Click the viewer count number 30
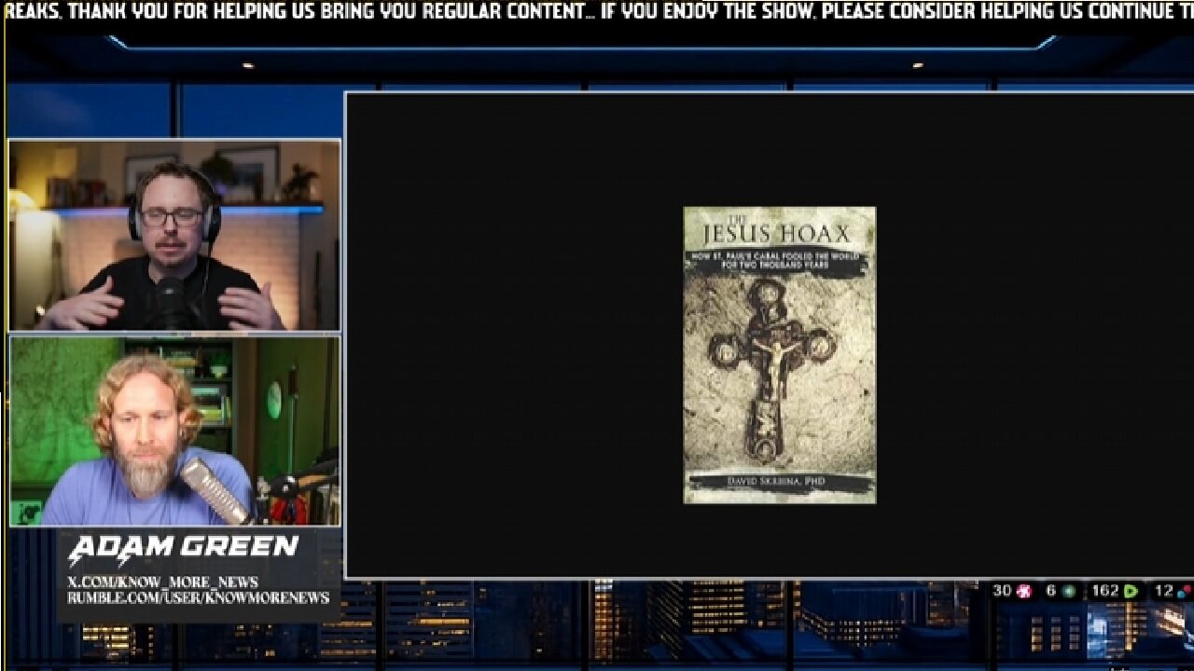The height and width of the screenshot is (671, 1194). tap(1002, 591)
